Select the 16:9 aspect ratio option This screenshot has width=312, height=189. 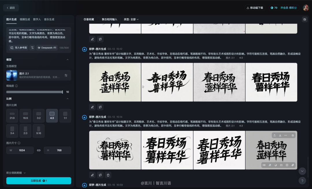tap(25, 116)
